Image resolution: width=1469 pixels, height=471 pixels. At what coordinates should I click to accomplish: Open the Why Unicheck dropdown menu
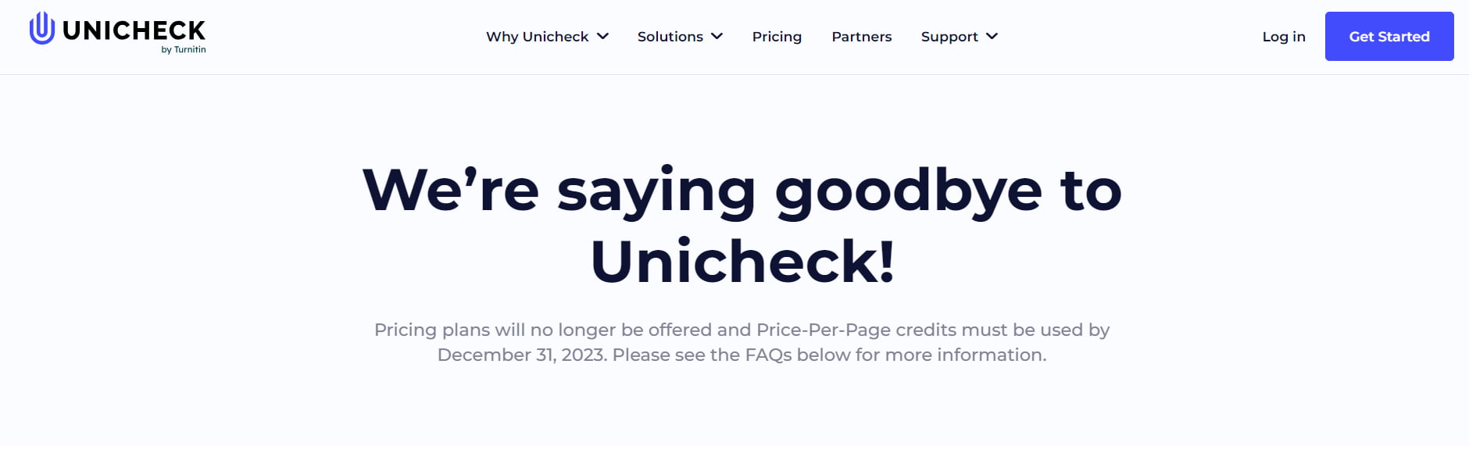tap(538, 36)
